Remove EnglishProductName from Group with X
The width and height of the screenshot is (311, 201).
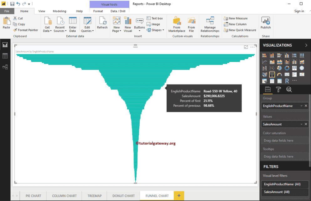pyautogui.click(x=306, y=106)
